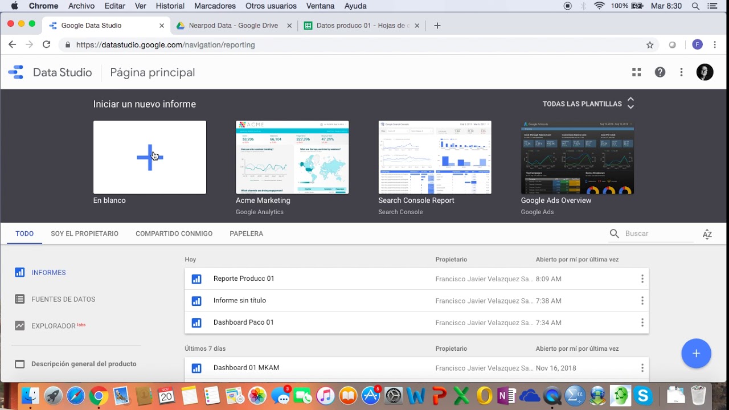Open a new Chrome tab
729x410 pixels.
click(437, 26)
